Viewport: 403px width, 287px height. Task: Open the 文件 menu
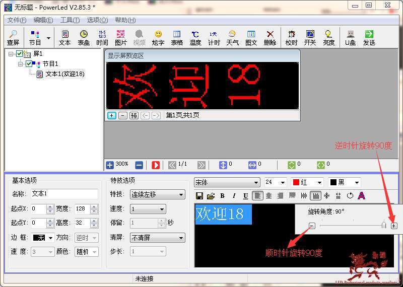[17, 20]
